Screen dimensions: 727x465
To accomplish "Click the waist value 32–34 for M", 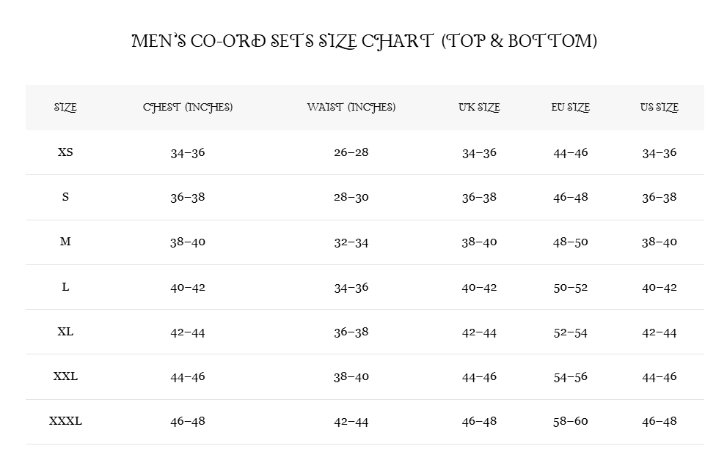I will tap(351, 242).
